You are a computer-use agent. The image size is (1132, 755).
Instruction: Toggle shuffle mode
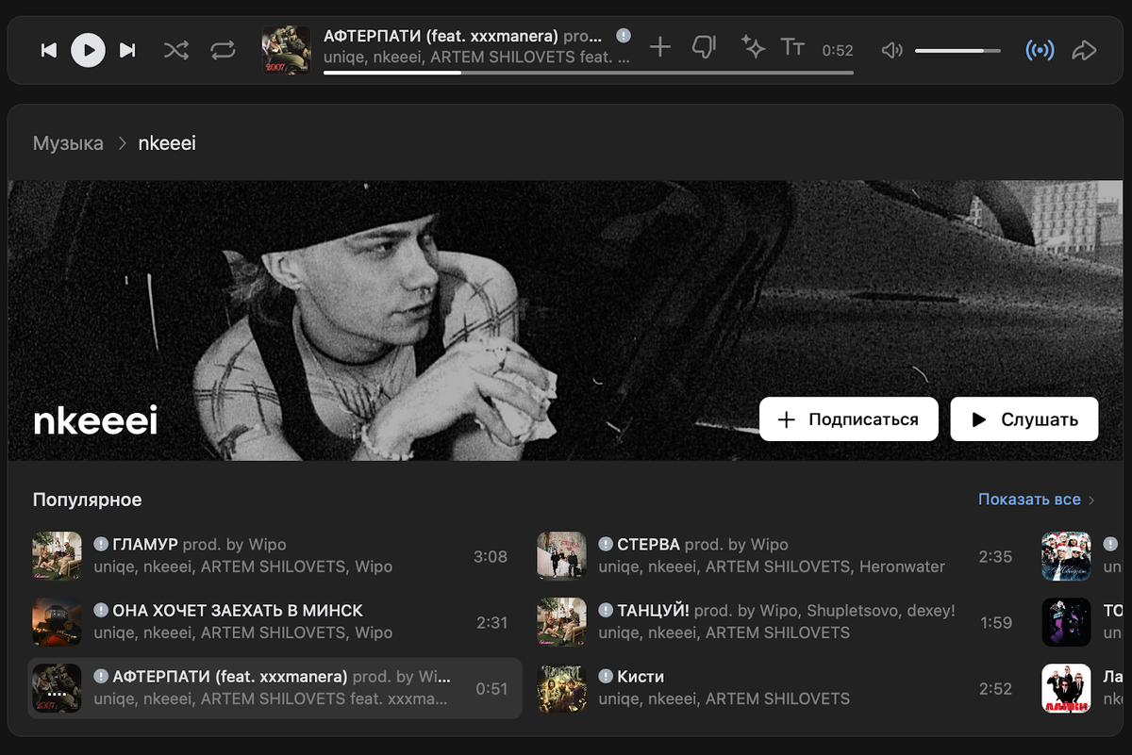click(176, 50)
